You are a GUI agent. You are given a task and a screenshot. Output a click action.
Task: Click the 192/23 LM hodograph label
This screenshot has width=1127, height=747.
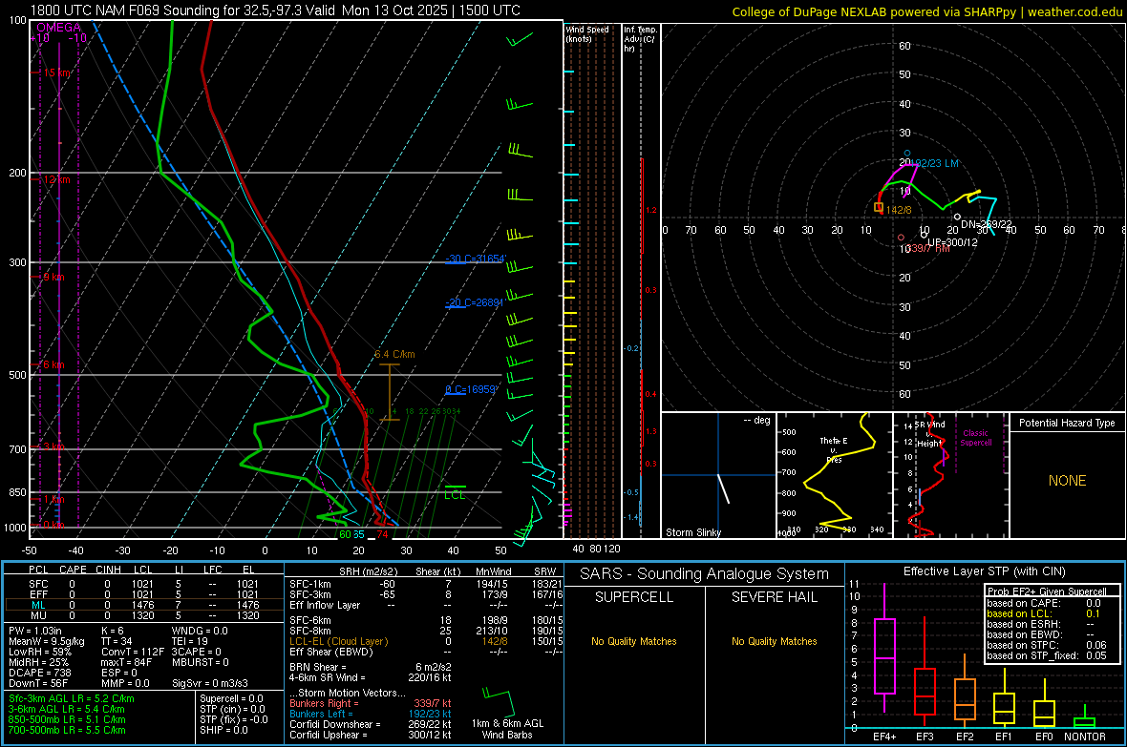click(936, 163)
